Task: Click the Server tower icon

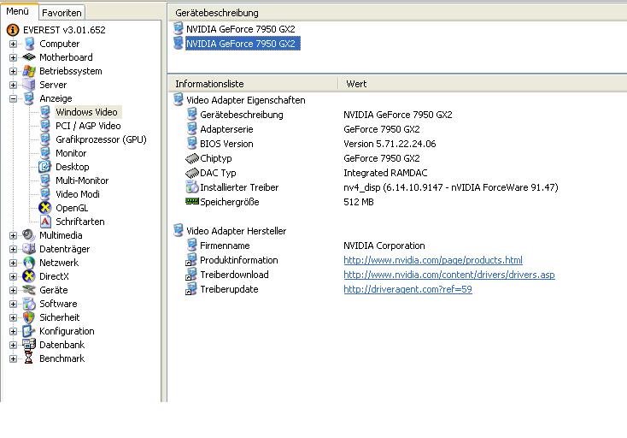Action: [x=29, y=85]
